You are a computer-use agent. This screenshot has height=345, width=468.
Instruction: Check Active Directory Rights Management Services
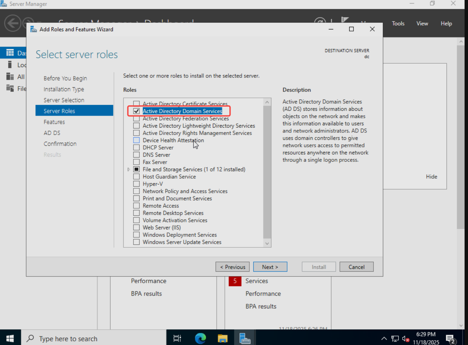[x=136, y=133]
